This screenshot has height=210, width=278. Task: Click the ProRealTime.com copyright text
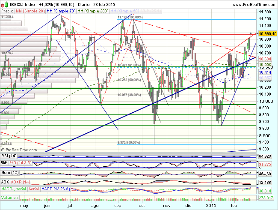point(19,150)
